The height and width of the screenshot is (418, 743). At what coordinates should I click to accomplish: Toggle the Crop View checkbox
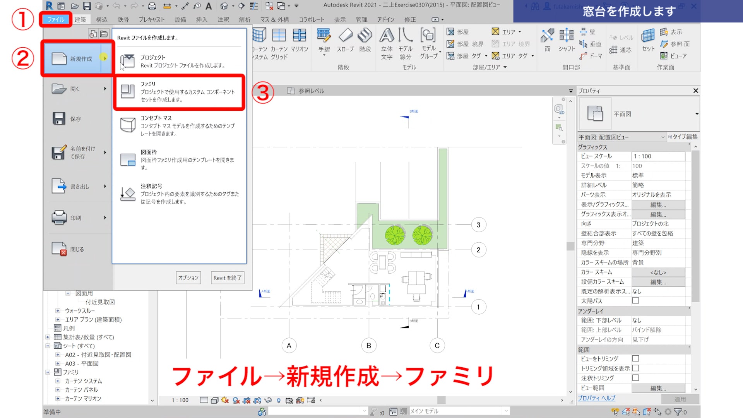635,359
